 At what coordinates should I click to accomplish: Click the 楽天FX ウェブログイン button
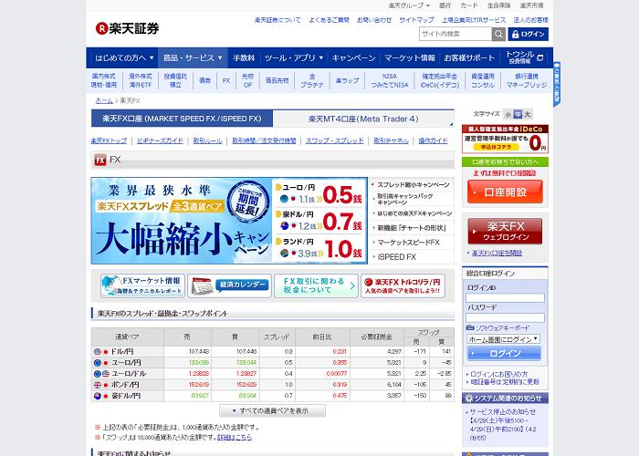pyautogui.click(x=505, y=231)
